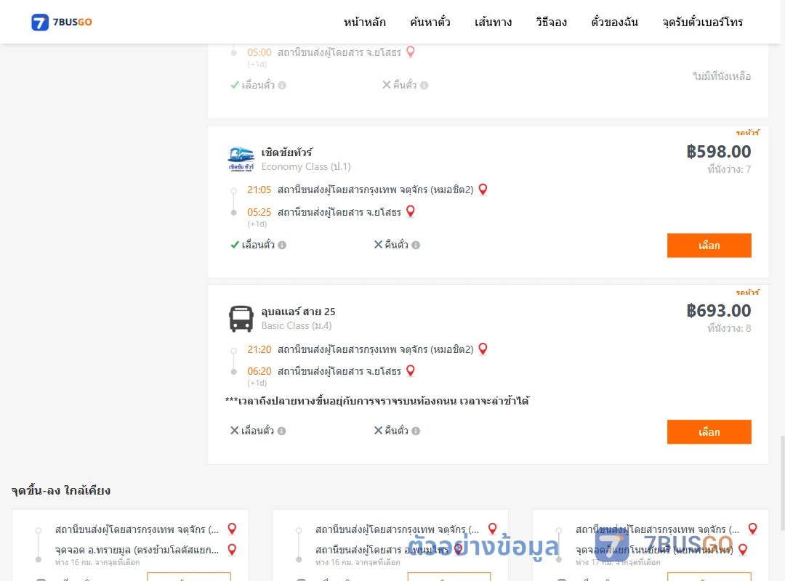Open the เส้นทาง navigation item
This screenshot has width=785, height=581.
493,23
